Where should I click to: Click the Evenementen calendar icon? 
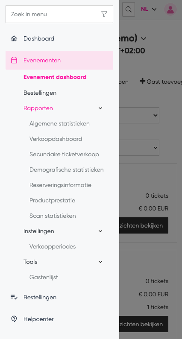14,60
